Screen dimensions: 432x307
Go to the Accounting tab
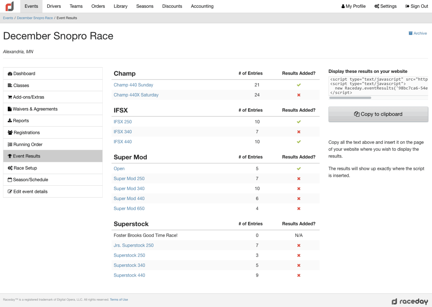click(x=202, y=6)
